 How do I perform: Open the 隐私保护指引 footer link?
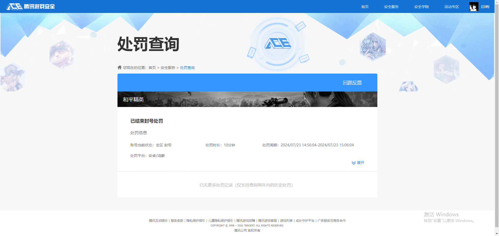196,220
